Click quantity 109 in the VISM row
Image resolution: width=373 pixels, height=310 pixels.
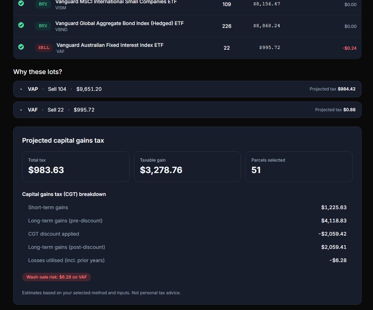click(x=227, y=4)
